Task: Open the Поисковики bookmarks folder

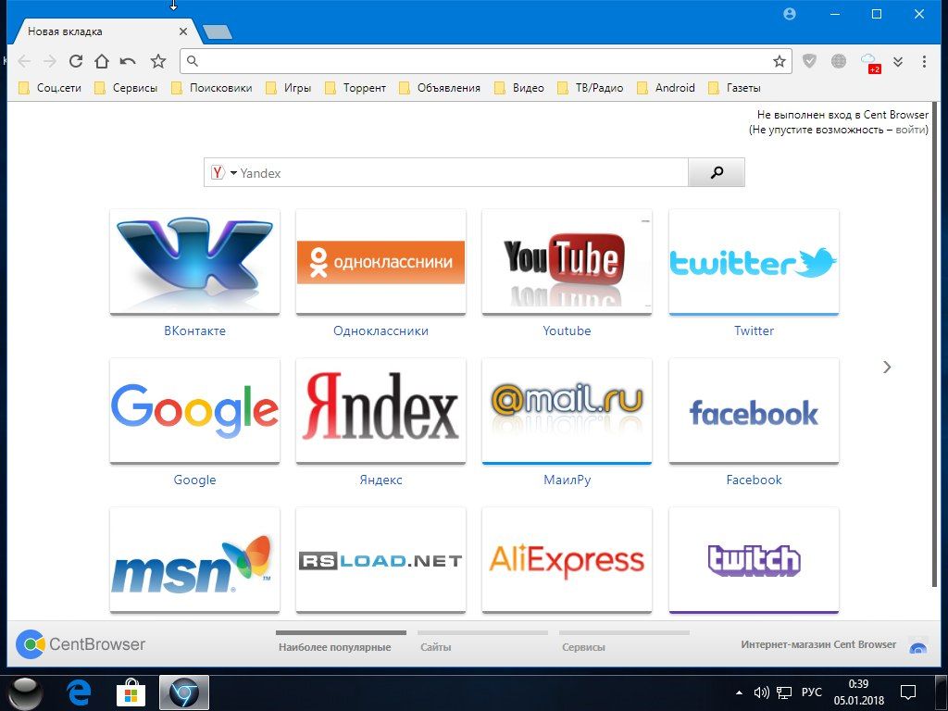Action: coord(212,88)
